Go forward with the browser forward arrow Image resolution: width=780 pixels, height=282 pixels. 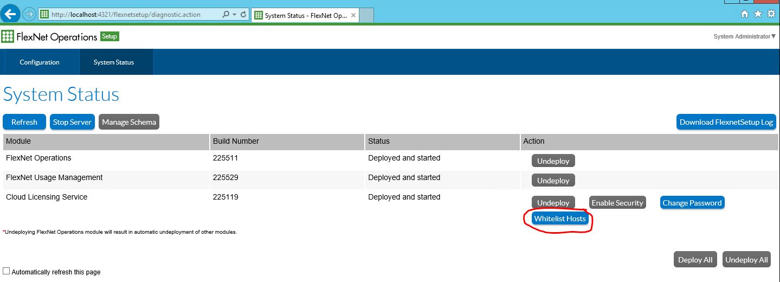pyautogui.click(x=29, y=14)
